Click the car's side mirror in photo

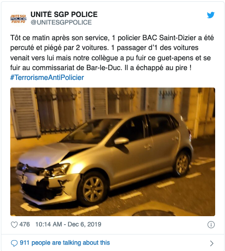coord(121,141)
